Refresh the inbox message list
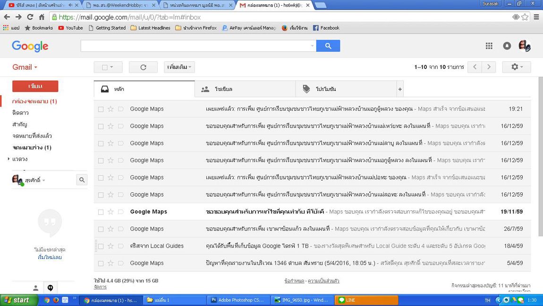 tap(143, 67)
